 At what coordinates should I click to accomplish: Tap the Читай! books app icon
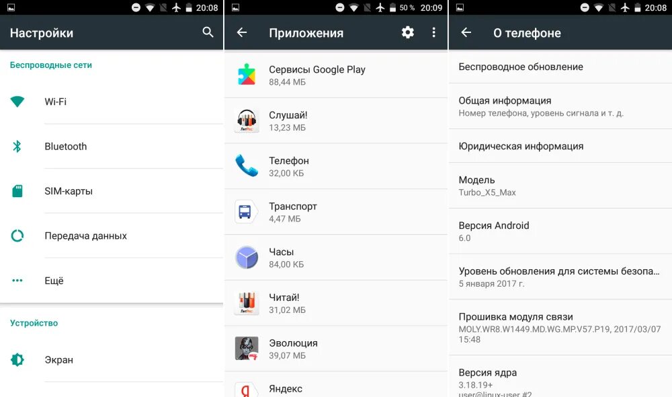point(247,303)
